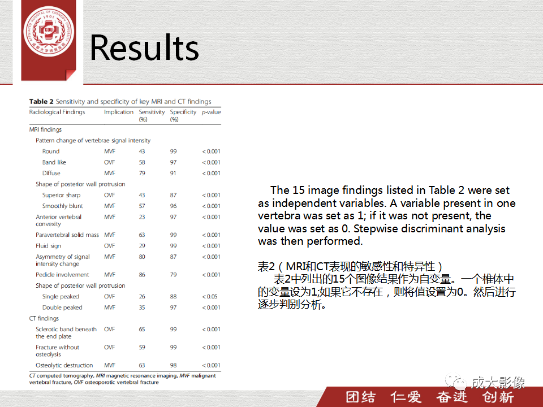Click the '<0.05' p-value for Single peaked
Viewport: 543px width, 407px height.
[x=210, y=296]
